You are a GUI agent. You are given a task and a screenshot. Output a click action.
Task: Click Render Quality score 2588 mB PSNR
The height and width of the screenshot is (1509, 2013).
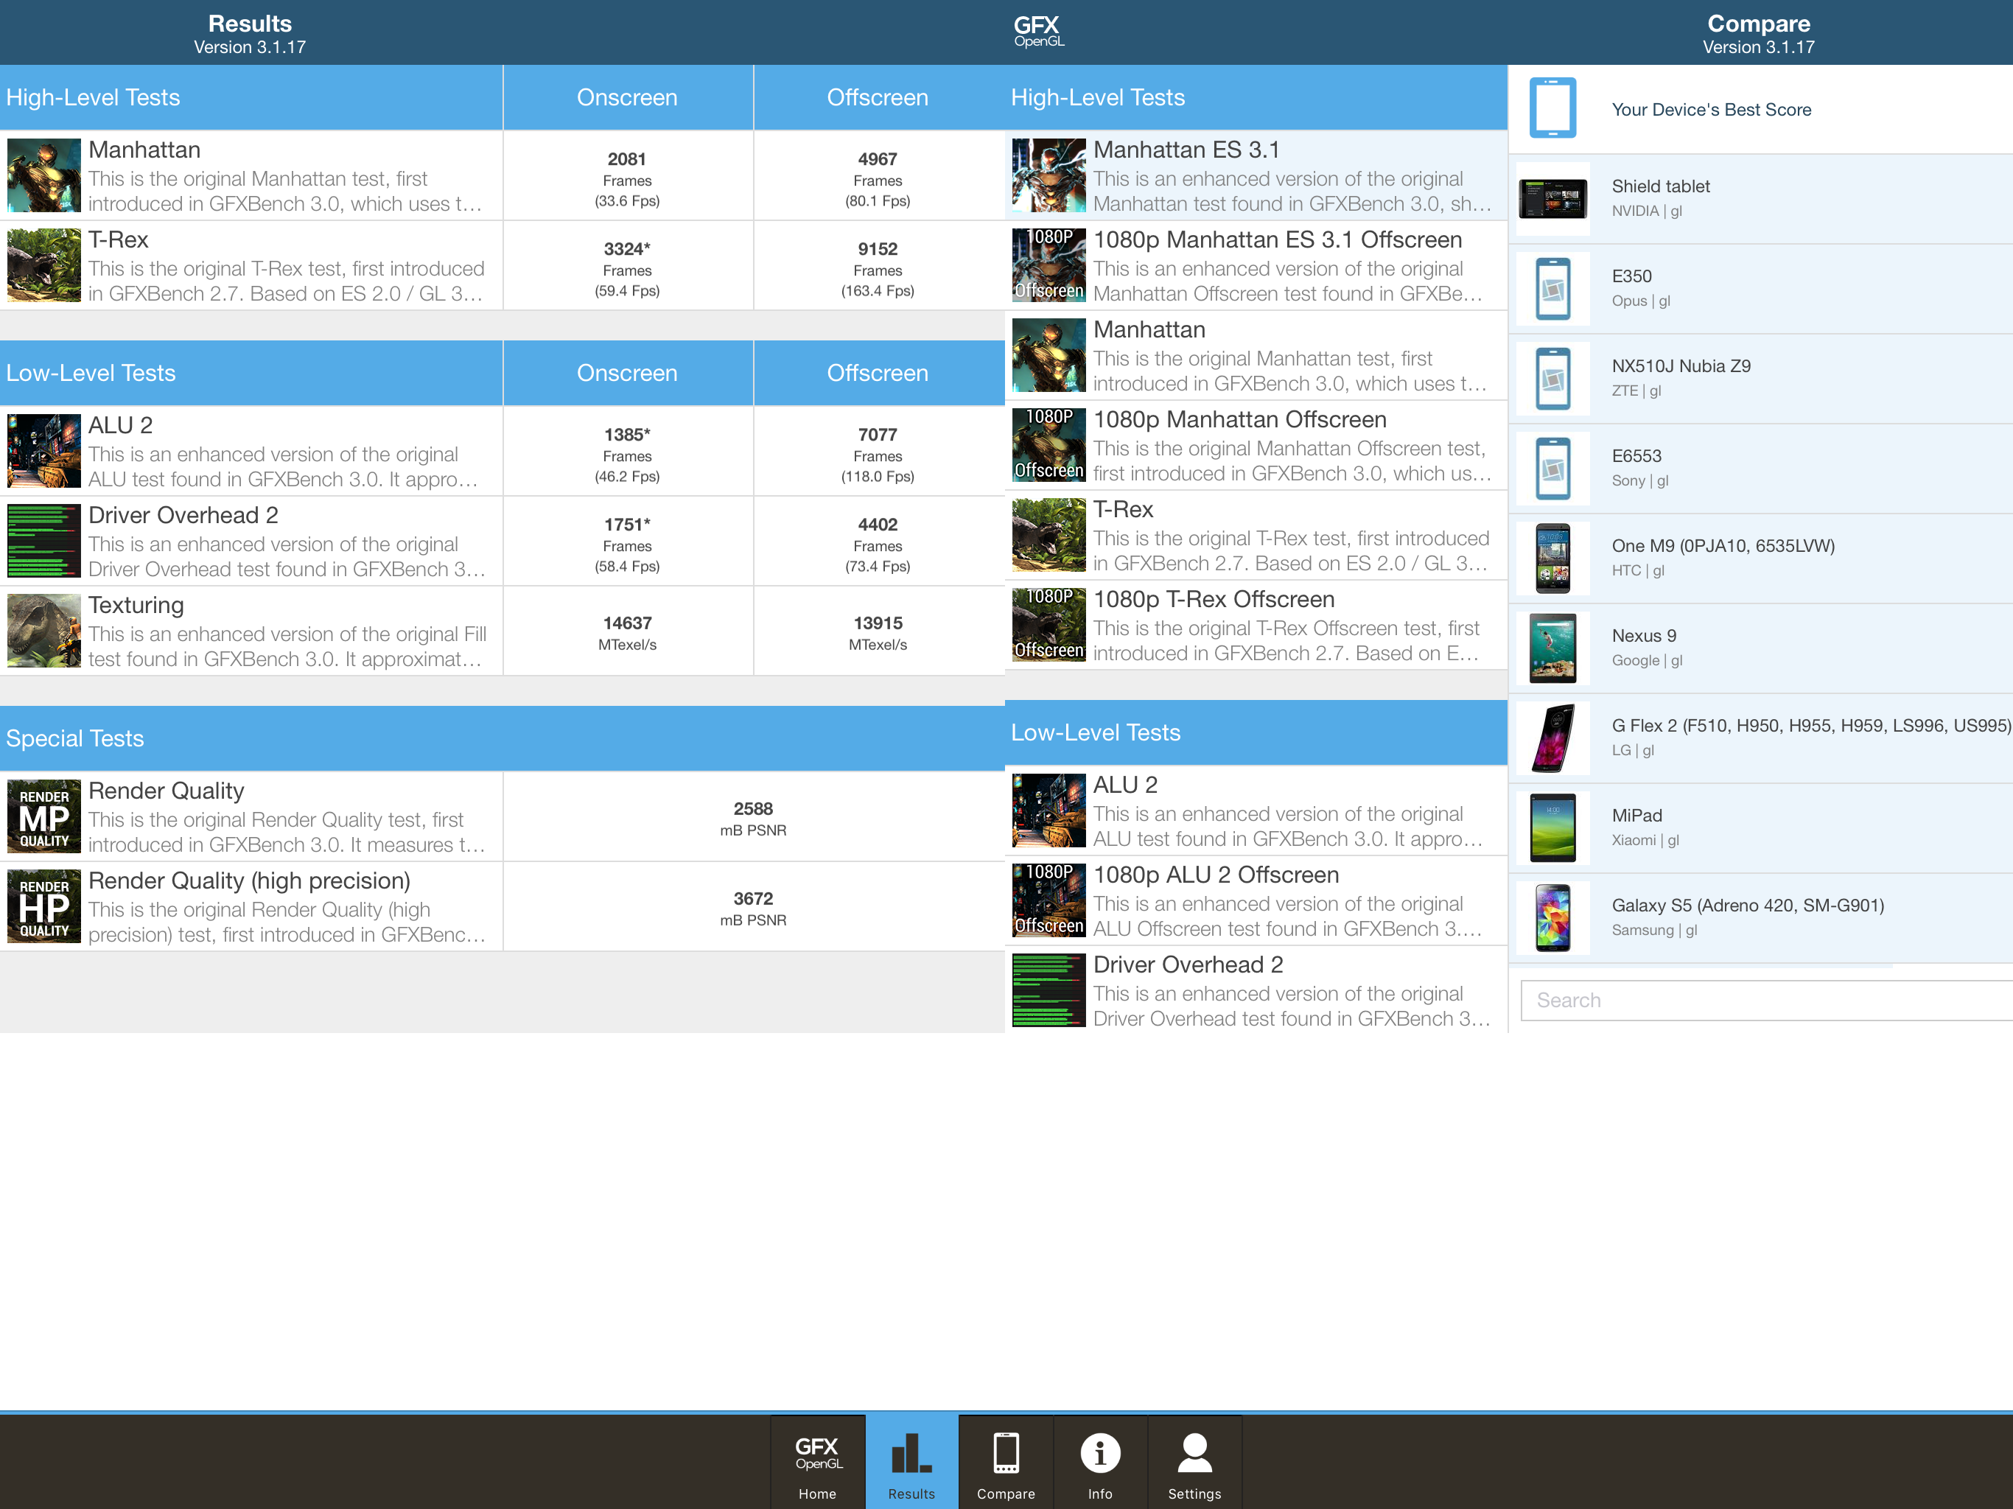[x=752, y=819]
